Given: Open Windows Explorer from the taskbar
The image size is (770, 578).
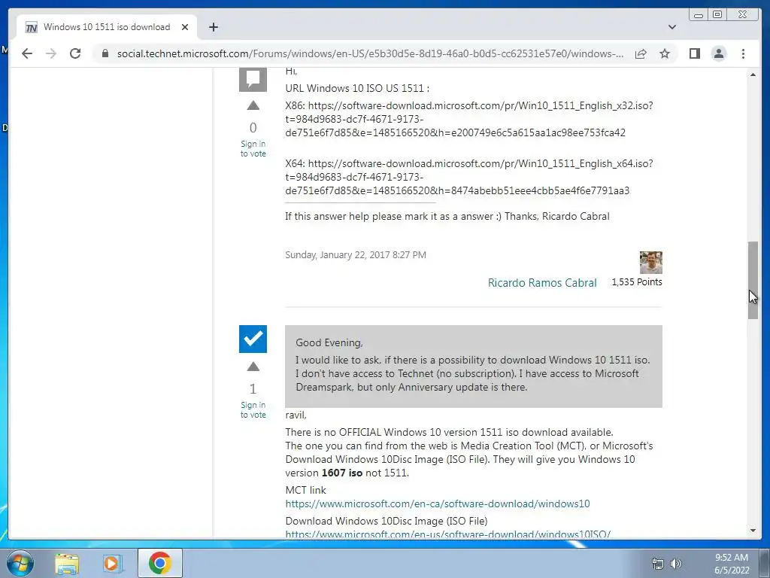Looking at the screenshot, I should click(67, 563).
